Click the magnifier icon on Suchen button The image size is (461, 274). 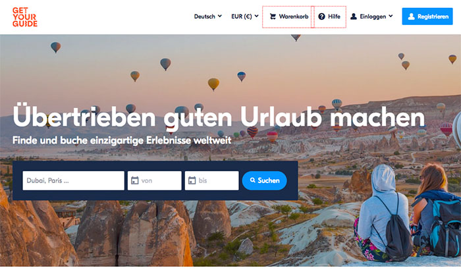pos(252,180)
